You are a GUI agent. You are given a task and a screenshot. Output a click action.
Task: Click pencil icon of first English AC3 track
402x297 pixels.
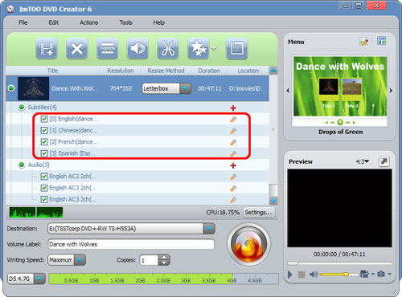pyautogui.click(x=233, y=177)
